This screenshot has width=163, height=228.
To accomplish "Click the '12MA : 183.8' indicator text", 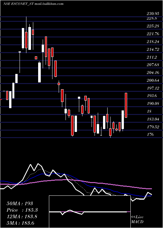I will coord(22,217).
